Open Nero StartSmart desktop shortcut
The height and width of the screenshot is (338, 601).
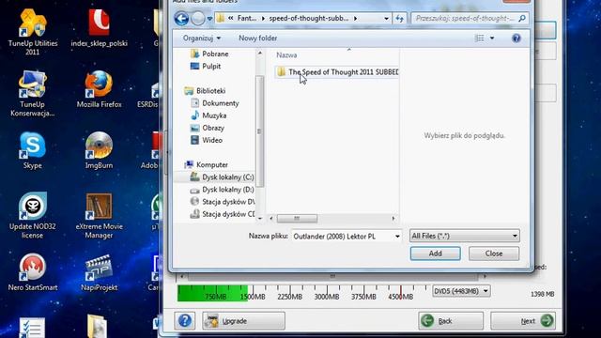(x=33, y=272)
